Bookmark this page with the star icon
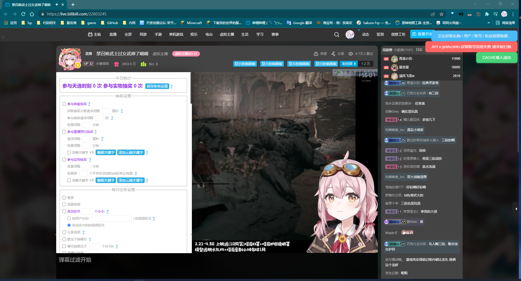The image size is (521, 281). [x=442, y=14]
